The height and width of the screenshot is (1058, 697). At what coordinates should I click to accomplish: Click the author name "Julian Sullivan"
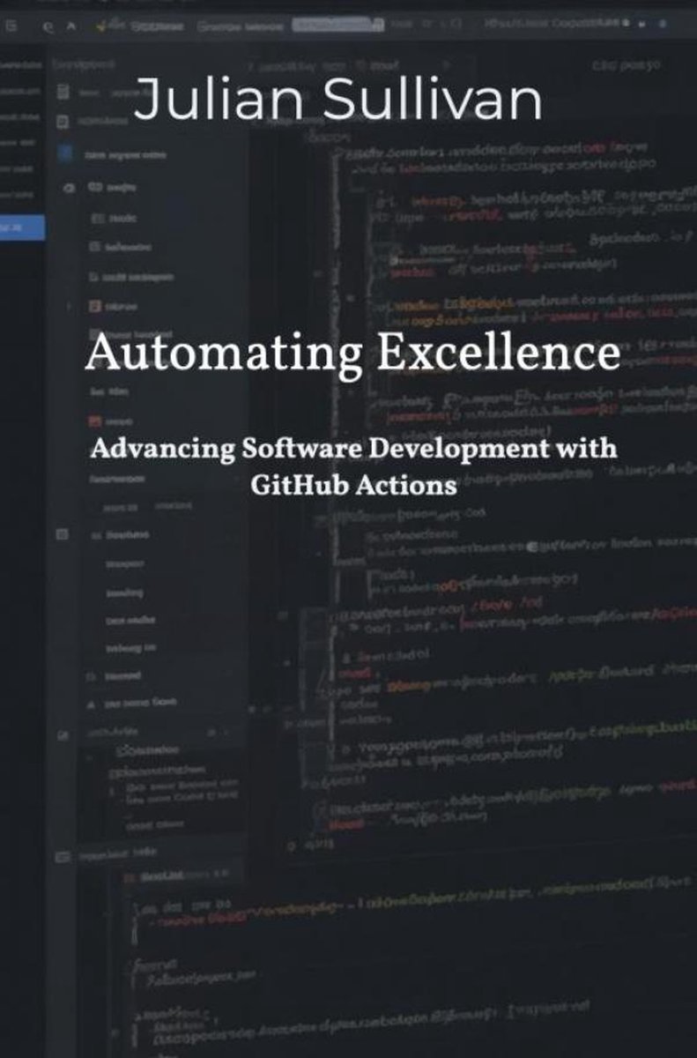click(337, 100)
